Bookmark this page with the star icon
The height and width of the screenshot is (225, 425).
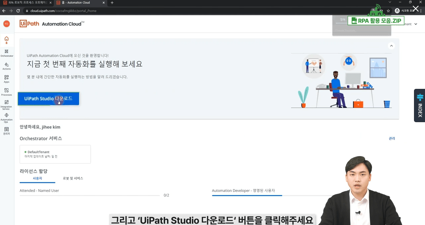[x=388, y=11]
